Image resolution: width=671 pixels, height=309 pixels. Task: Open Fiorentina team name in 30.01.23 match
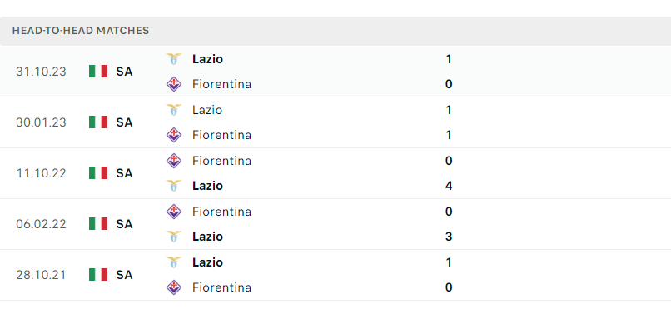coord(221,135)
